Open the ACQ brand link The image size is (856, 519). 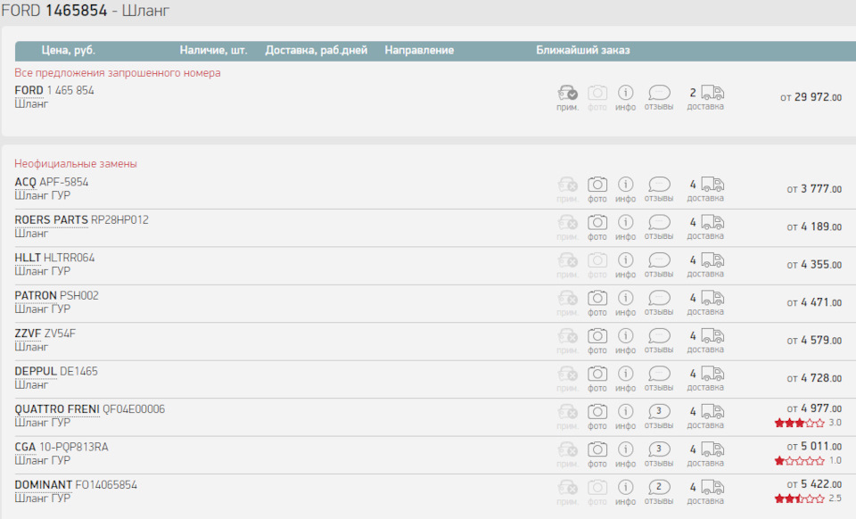25,182
